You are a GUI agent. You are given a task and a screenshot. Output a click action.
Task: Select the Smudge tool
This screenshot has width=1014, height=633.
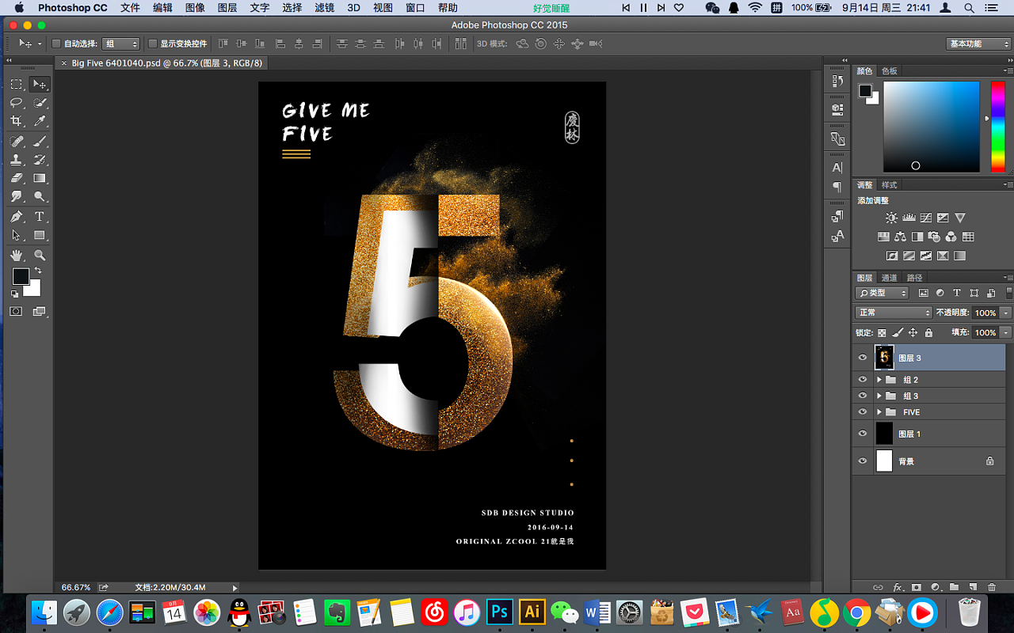(x=16, y=196)
